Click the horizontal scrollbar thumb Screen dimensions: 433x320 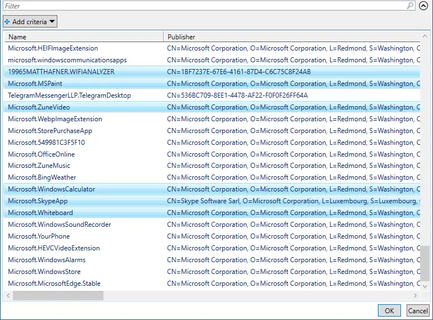(x=58, y=295)
